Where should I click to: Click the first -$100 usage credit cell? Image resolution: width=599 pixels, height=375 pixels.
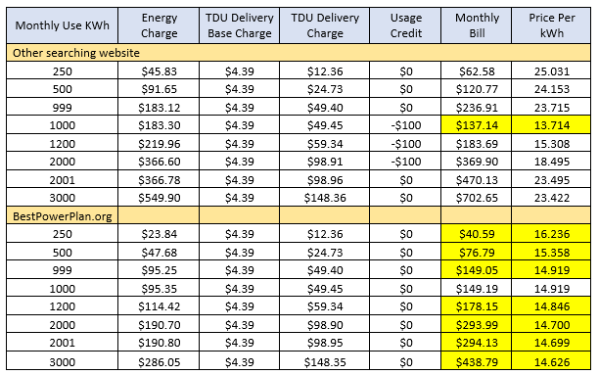(x=406, y=125)
